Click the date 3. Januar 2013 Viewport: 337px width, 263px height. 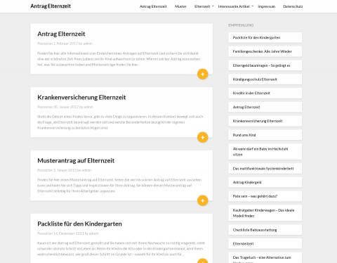65,170
